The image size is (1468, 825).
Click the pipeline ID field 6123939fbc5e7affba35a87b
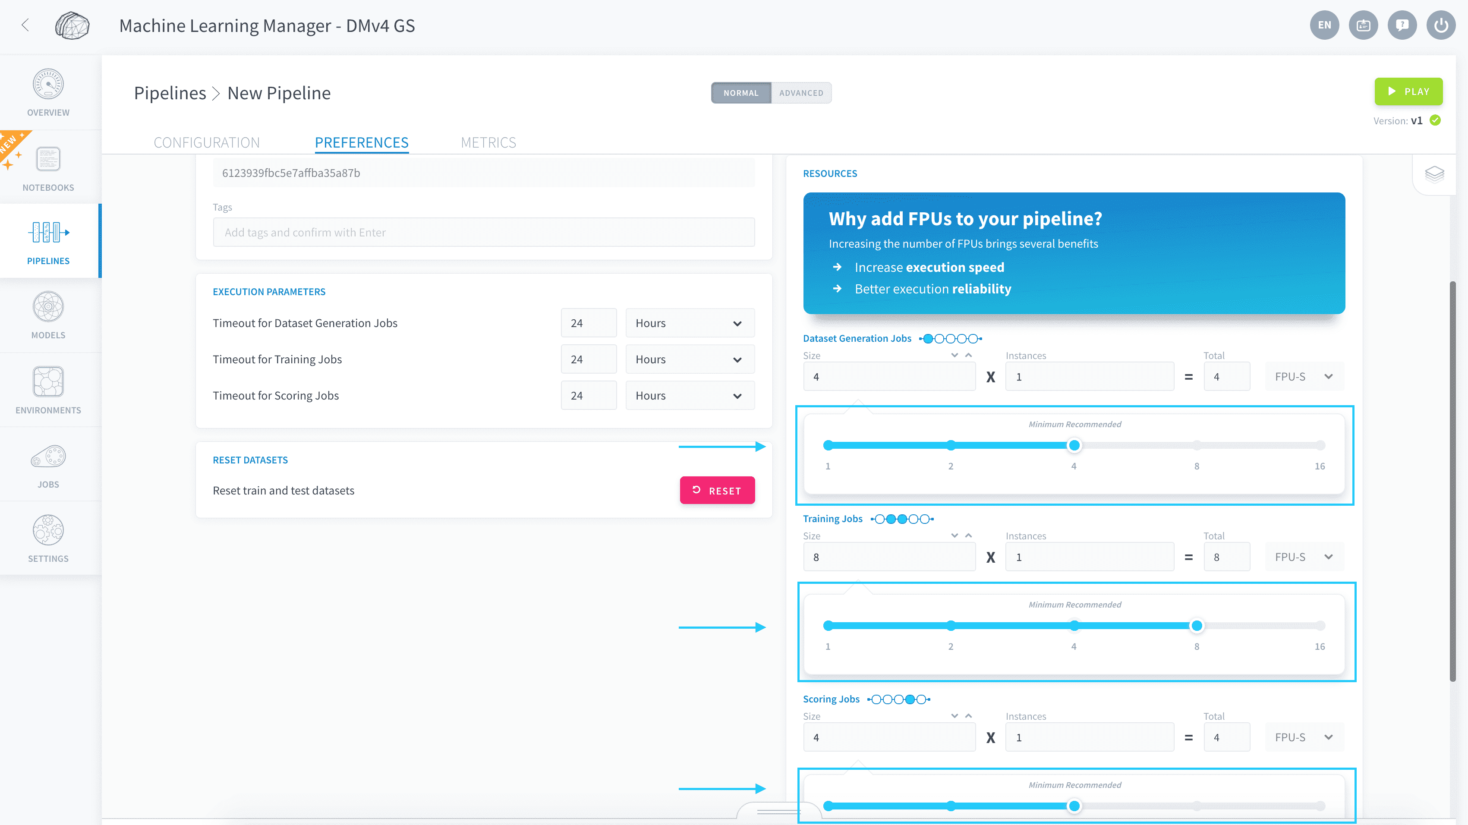pyautogui.click(x=484, y=173)
